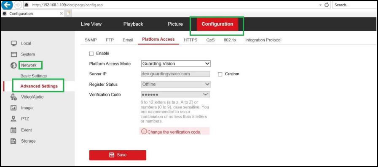
Task: Select the Configuration browser tab title
Action: click(x=21, y=13)
